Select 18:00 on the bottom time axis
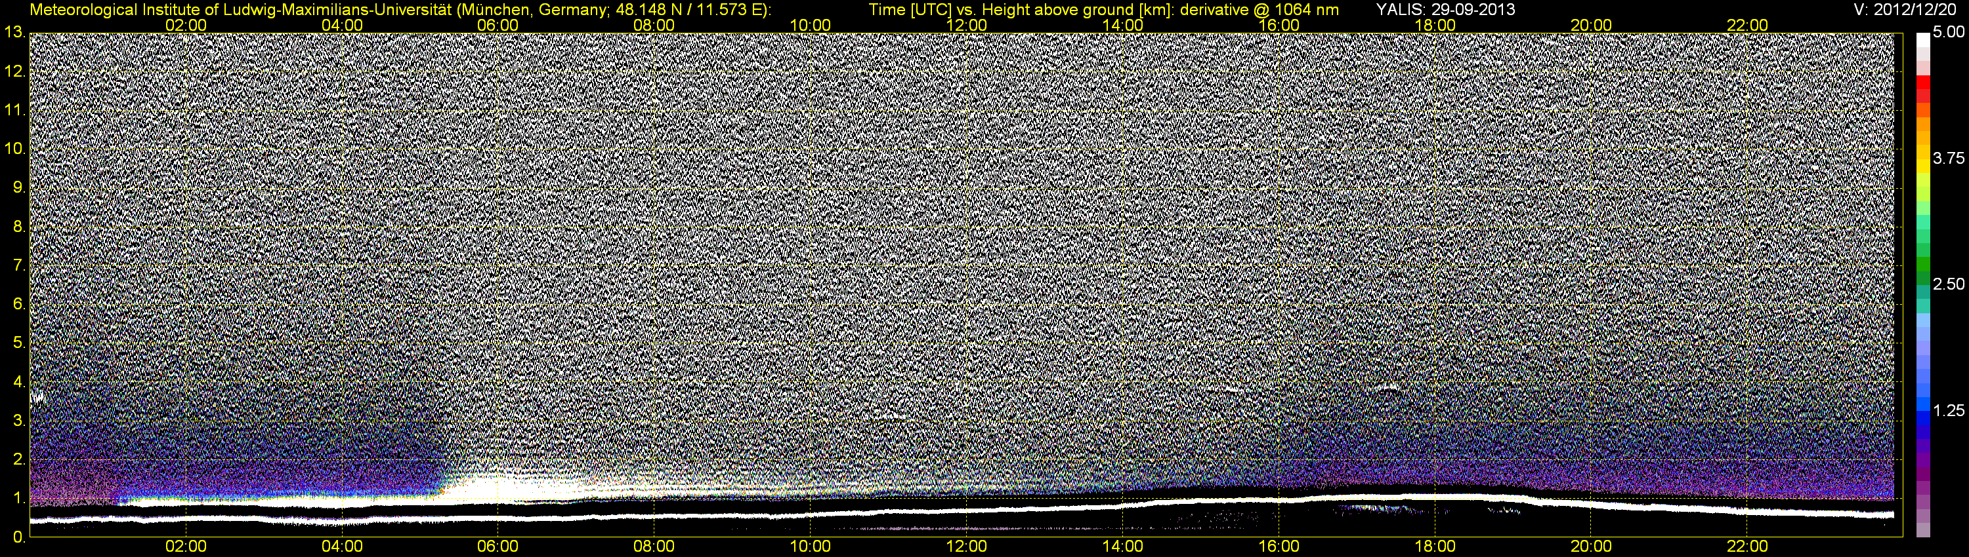The image size is (1969, 557). coord(1435,547)
